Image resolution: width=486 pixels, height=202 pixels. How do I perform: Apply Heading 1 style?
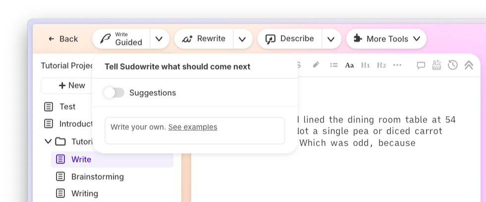pos(365,65)
